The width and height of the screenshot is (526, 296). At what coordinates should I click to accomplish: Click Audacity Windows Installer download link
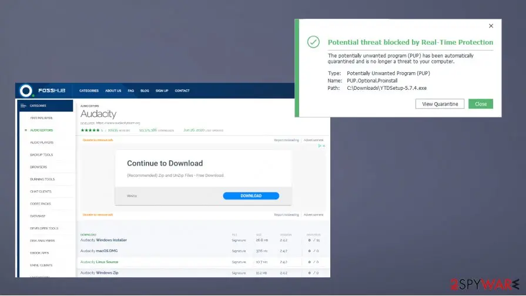(103, 240)
